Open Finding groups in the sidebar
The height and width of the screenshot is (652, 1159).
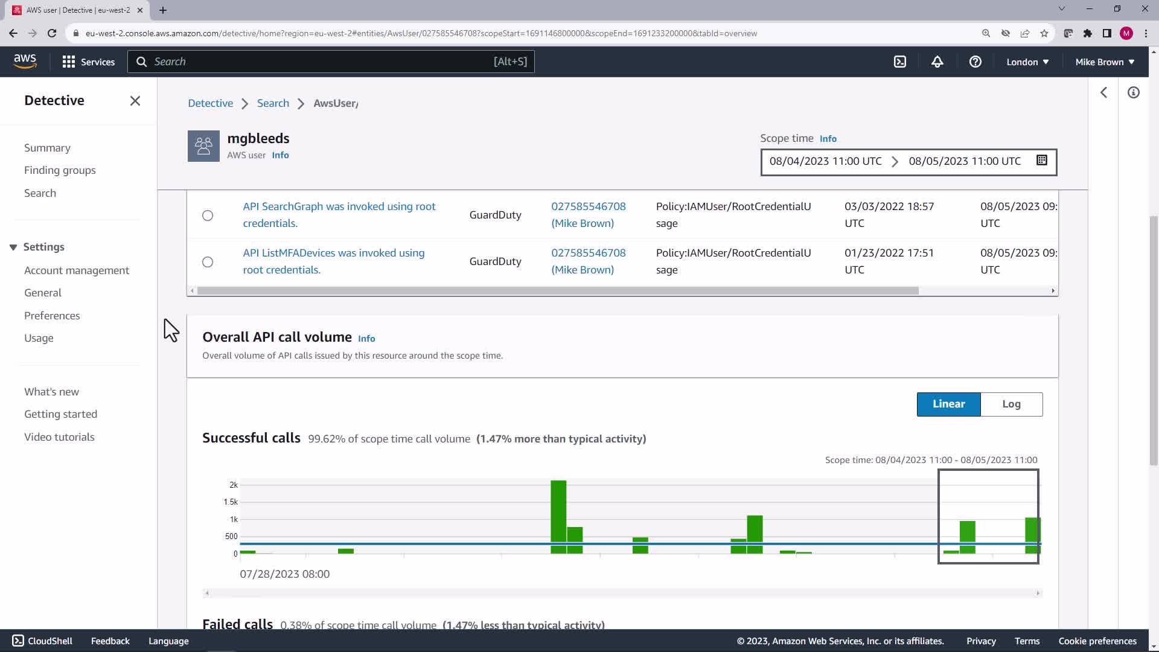coord(60,170)
